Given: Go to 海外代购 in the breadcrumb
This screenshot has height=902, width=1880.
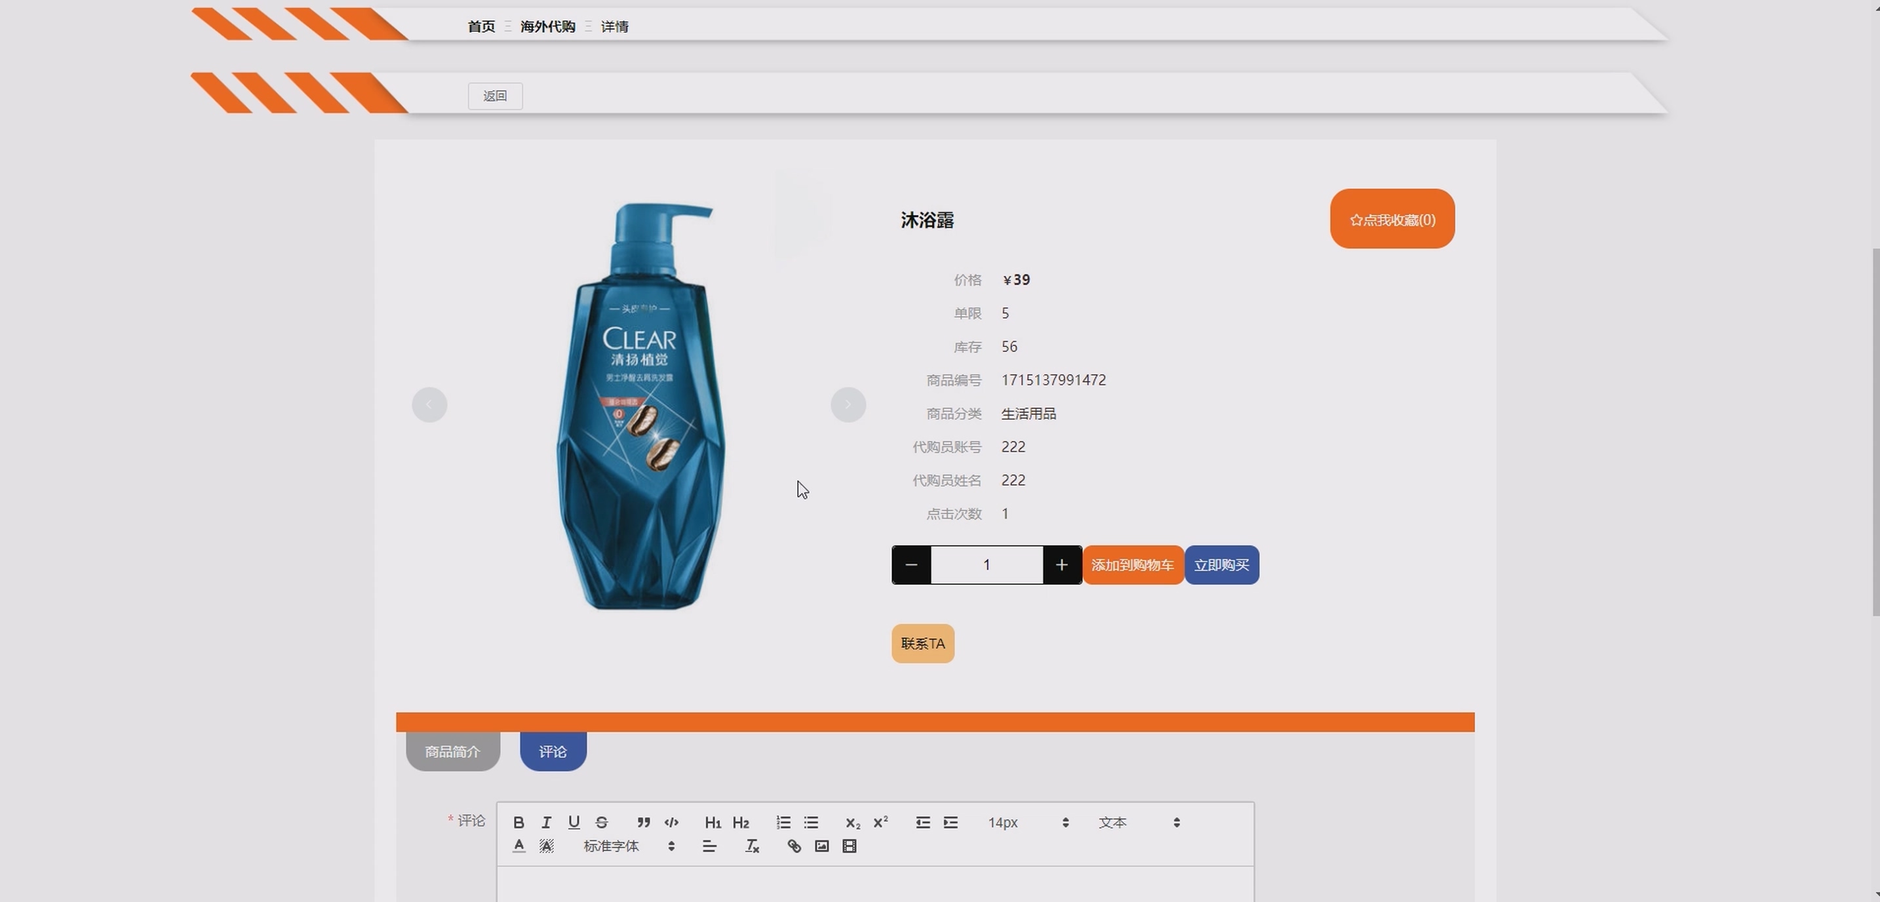Looking at the screenshot, I should [x=547, y=26].
